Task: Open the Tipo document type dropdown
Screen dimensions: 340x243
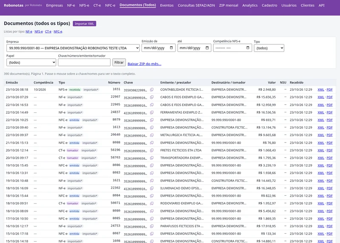Action: (x=269, y=48)
